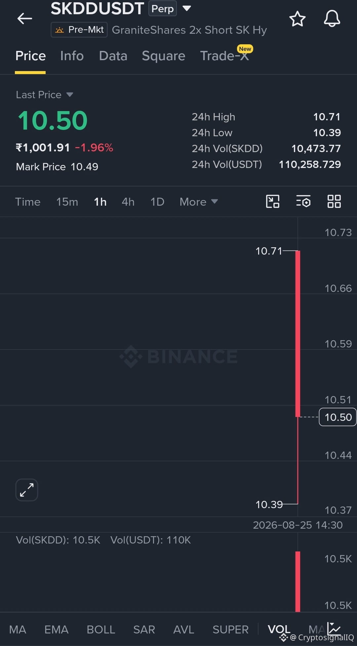Open chart indicator settings icon
357x646 pixels.
click(303, 201)
